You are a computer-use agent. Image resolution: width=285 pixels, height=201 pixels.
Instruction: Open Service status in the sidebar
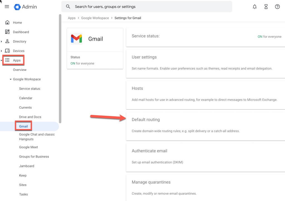pyautogui.click(x=30, y=88)
